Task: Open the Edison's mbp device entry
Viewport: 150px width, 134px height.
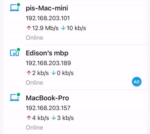Action: [75, 67]
